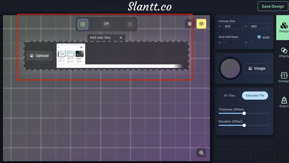
Task: Click the Upload button
Action: 39,56
